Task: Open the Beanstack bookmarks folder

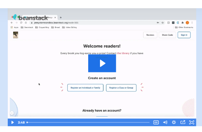Action: coord(27,27)
